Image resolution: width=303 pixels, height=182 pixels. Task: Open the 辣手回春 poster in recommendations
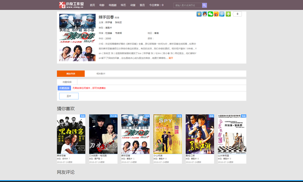136,134
